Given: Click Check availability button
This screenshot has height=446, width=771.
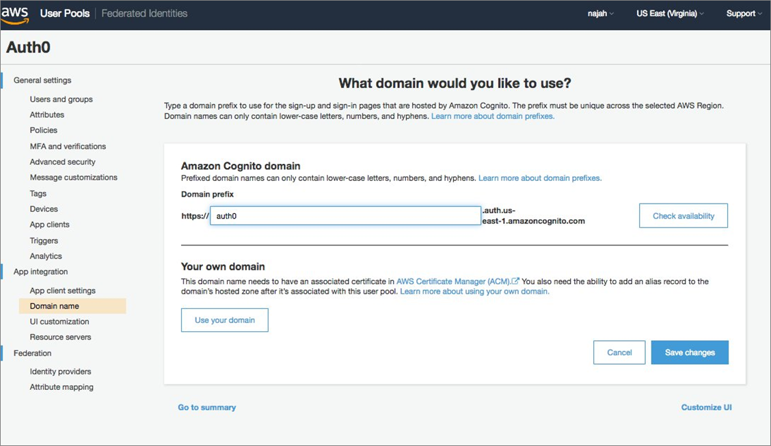Looking at the screenshot, I should click(x=684, y=216).
